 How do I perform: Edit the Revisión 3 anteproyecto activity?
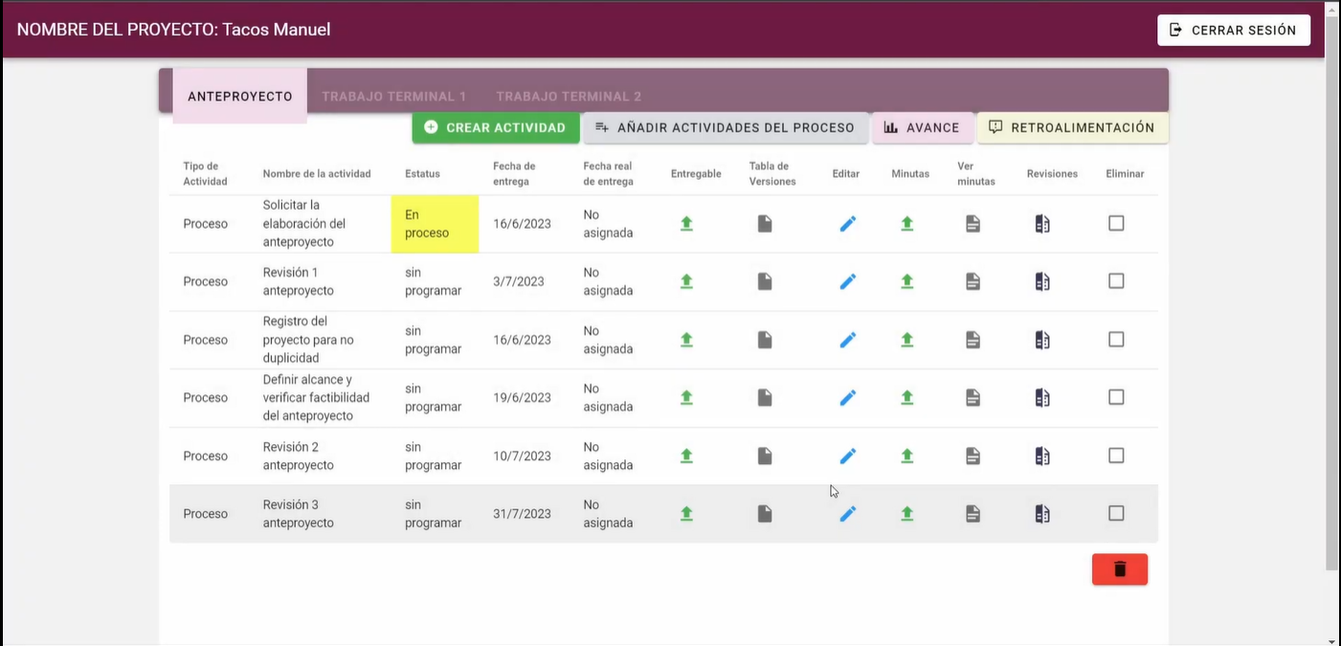tap(847, 514)
